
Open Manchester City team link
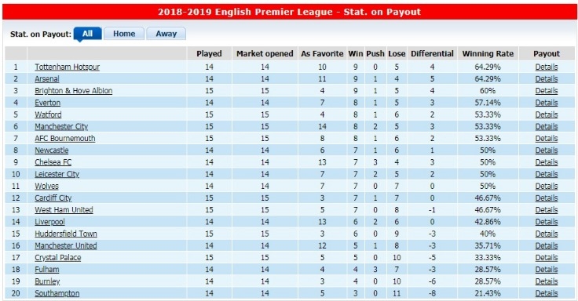[61, 126]
